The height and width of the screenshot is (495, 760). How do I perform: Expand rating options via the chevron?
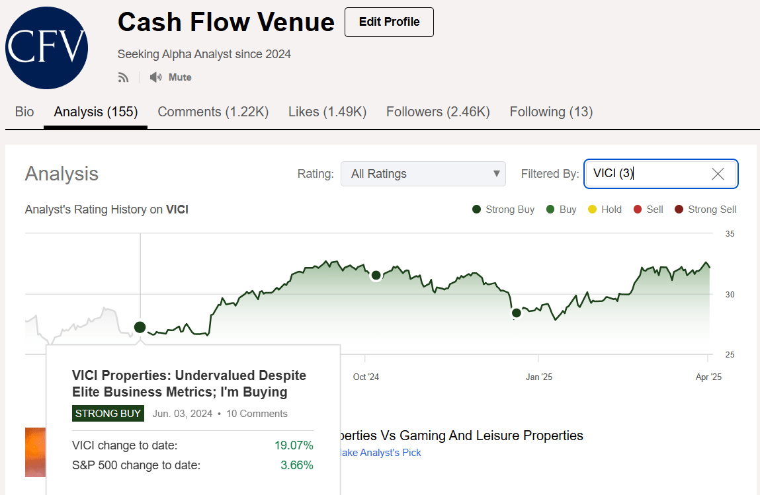click(x=496, y=173)
